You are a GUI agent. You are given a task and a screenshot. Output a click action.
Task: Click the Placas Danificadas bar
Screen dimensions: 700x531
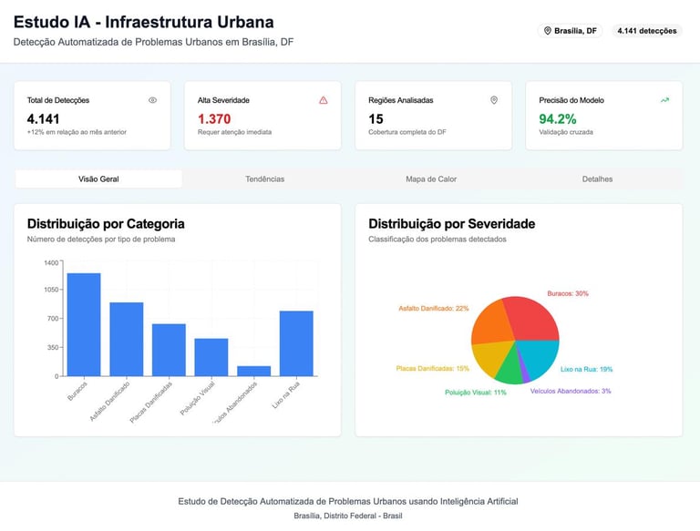pyautogui.click(x=169, y=350)
